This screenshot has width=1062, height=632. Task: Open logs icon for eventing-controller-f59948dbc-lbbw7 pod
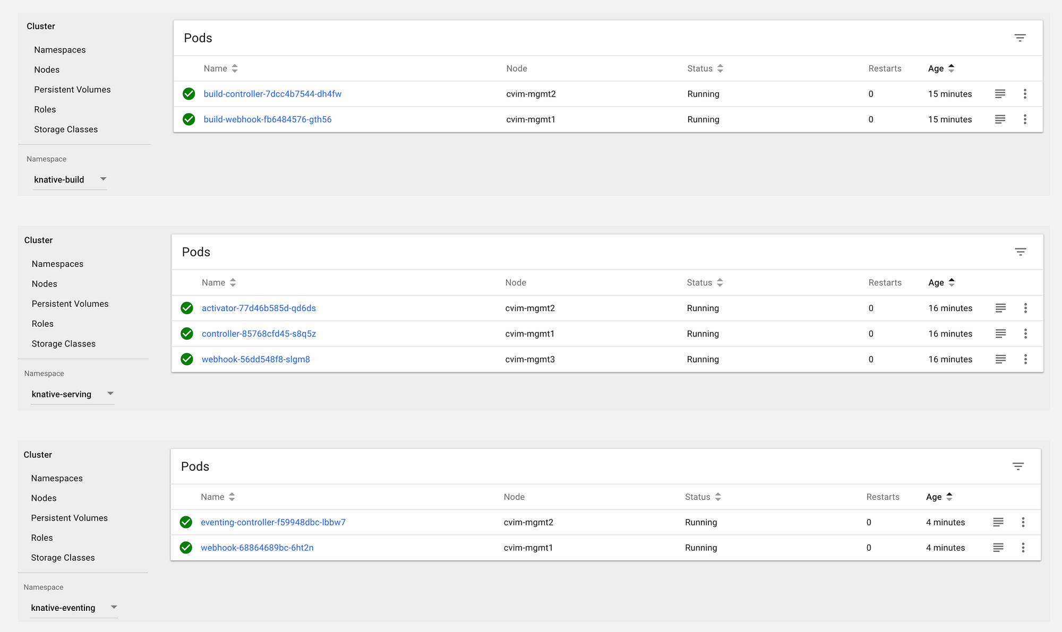pos(998,522)
